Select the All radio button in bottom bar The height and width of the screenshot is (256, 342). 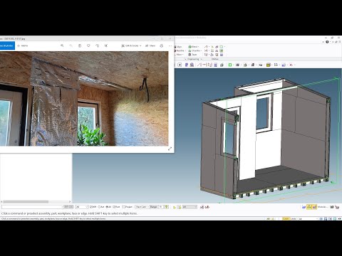point(107,207)
